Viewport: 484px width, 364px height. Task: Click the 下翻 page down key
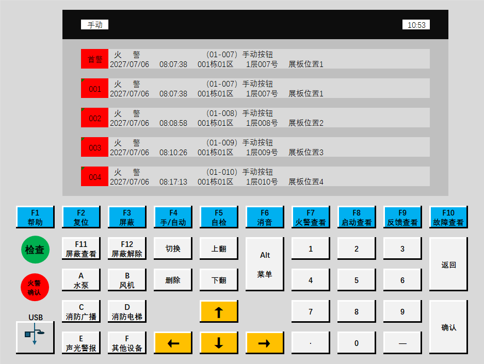219,280
